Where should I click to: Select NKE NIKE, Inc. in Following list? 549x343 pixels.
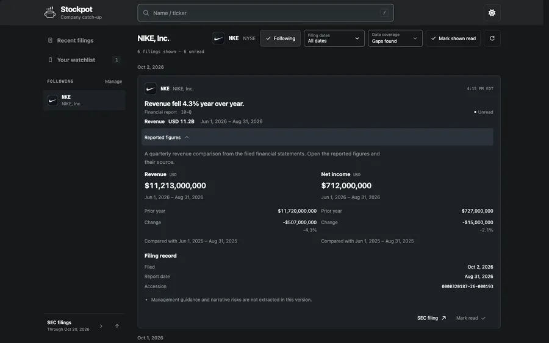84,101
